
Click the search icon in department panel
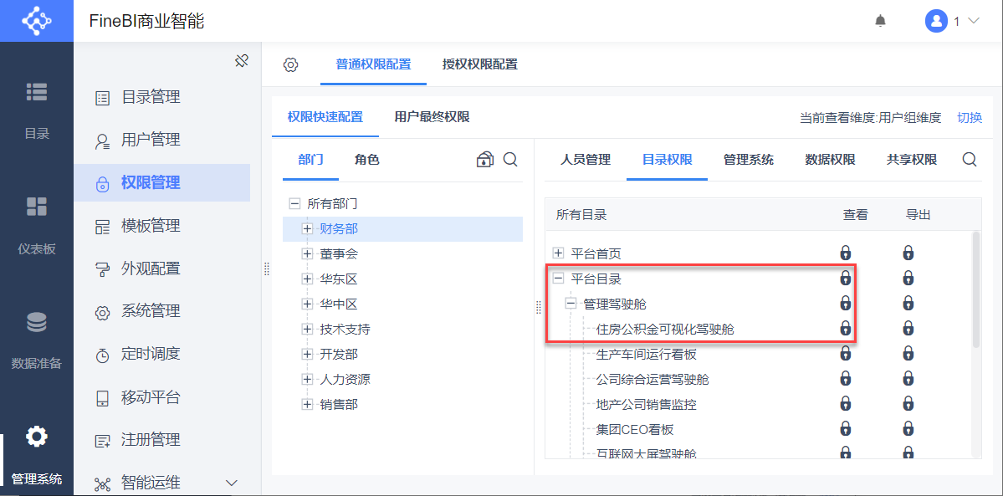point(510,160)
